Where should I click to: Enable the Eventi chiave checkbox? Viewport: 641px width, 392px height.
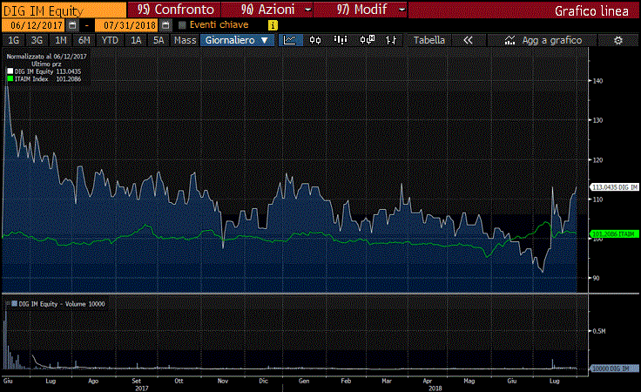[182, 25]
